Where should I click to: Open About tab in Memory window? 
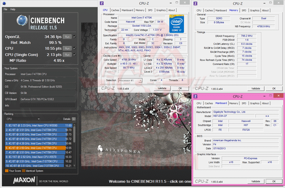tap(265, 10)
